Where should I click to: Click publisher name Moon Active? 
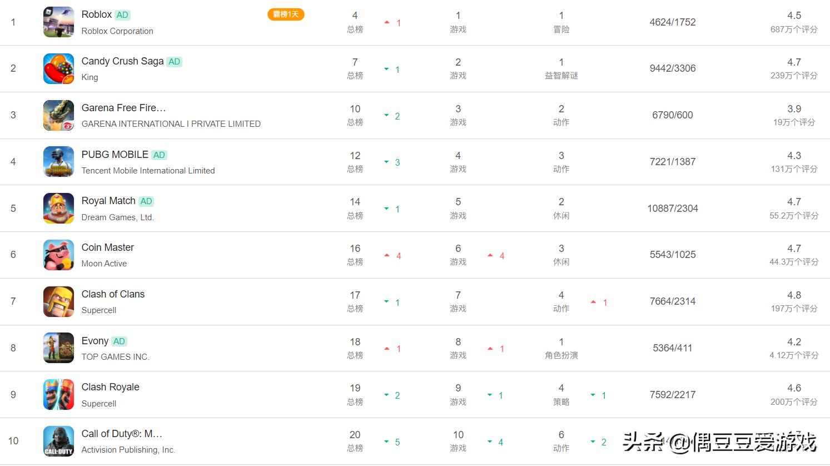click(104, 264)
